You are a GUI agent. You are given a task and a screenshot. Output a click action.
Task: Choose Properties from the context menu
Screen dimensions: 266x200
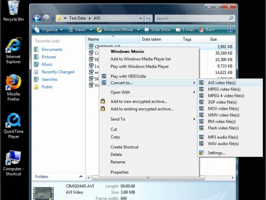[x=119, y=172]
